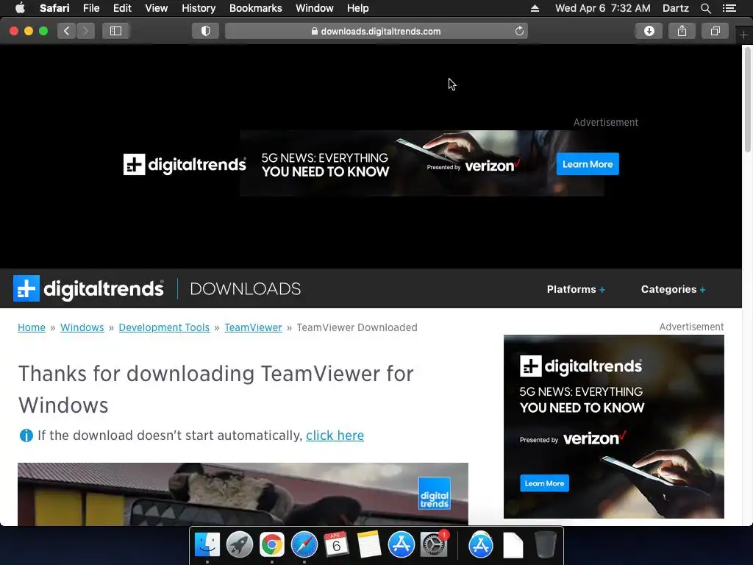Image resolution: width=753 pixels, height=565 pixels.
Task: Click the page vertical scrollbar
Action: coord(747,101)
